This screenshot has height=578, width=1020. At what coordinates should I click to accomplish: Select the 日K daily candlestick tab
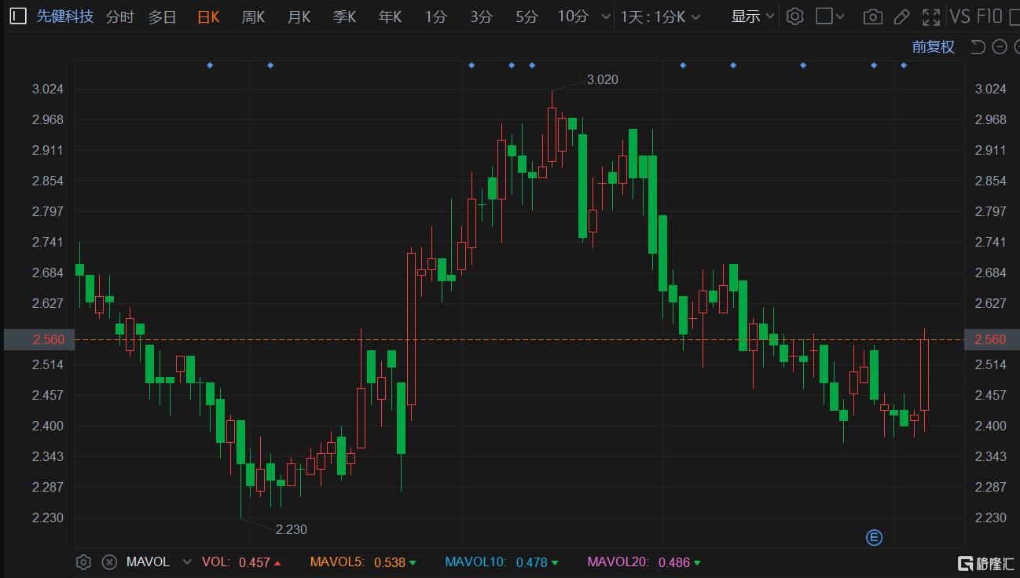(x=208, y=16)
